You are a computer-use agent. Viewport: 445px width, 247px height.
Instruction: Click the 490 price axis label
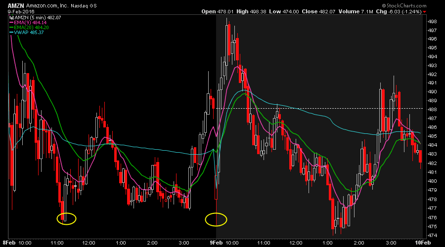432,92
